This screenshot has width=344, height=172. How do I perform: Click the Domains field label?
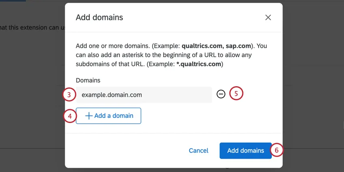pos(88,81)
